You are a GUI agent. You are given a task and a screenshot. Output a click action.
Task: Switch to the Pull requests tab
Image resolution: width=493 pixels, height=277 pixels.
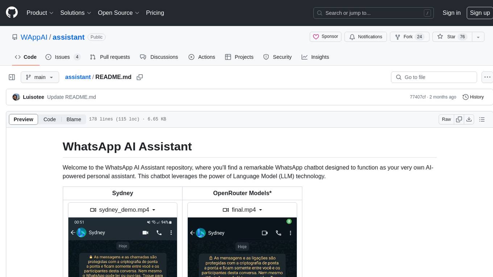pos(110,57)
